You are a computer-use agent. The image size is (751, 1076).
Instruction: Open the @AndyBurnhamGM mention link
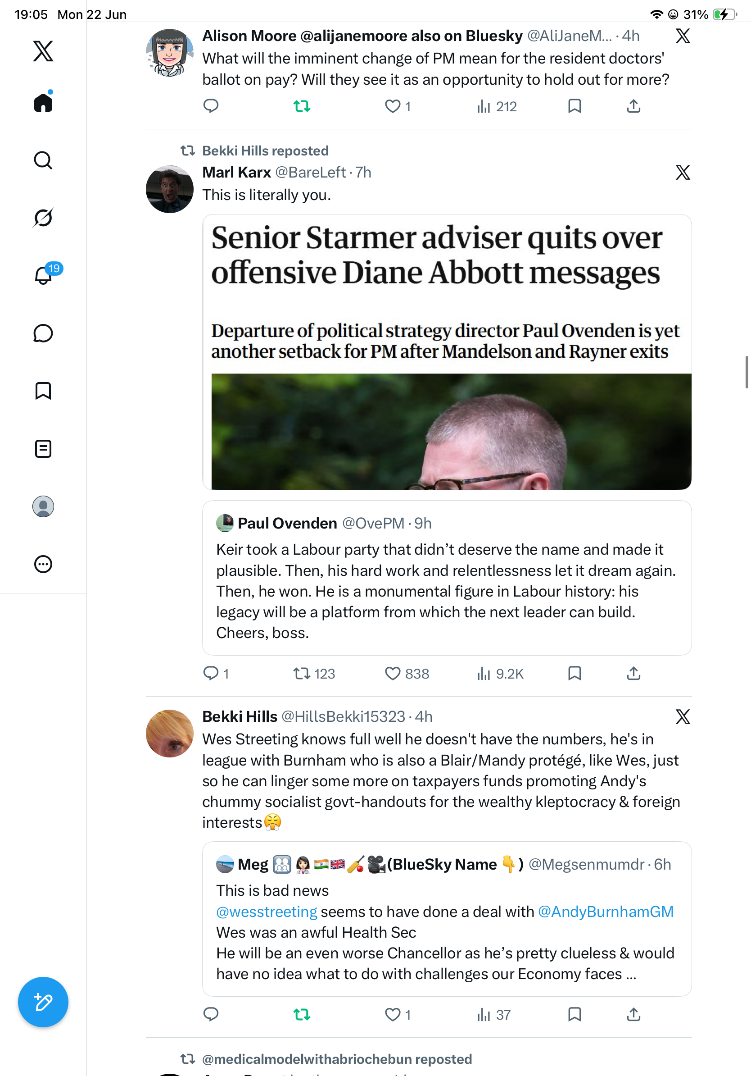(x=606, y=911)
